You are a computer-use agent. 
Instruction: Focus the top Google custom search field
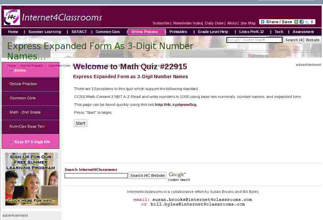tap(254, 40)
